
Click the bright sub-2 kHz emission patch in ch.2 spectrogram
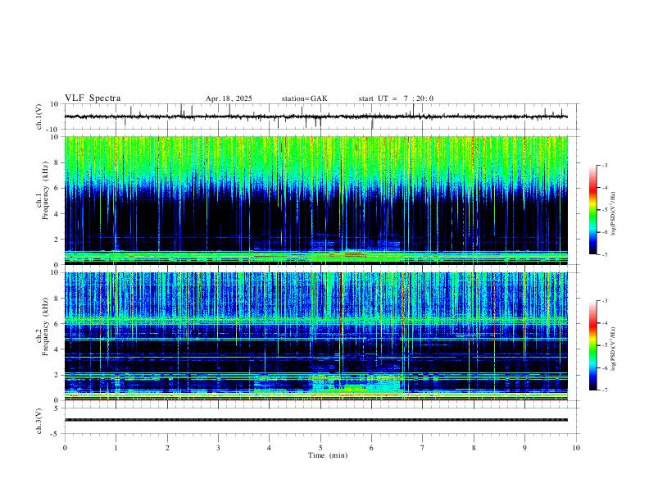tap(356, 386)
